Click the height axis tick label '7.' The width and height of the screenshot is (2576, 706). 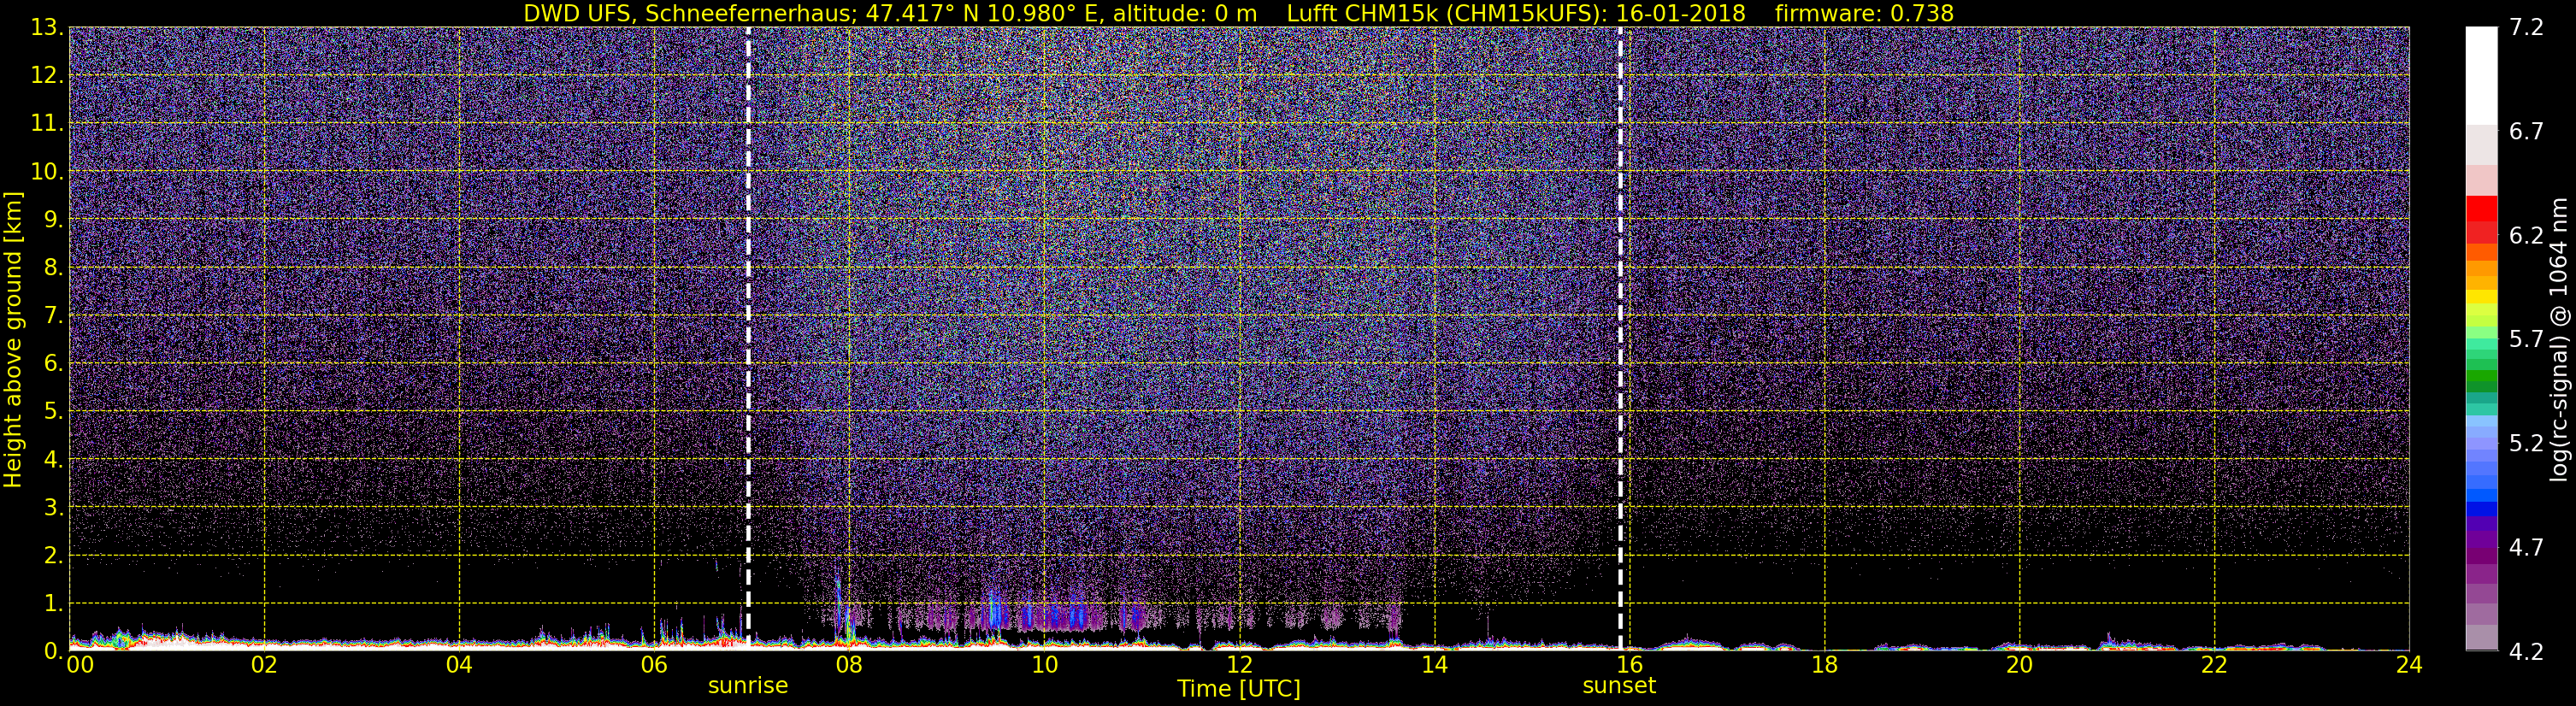[53, 316]
